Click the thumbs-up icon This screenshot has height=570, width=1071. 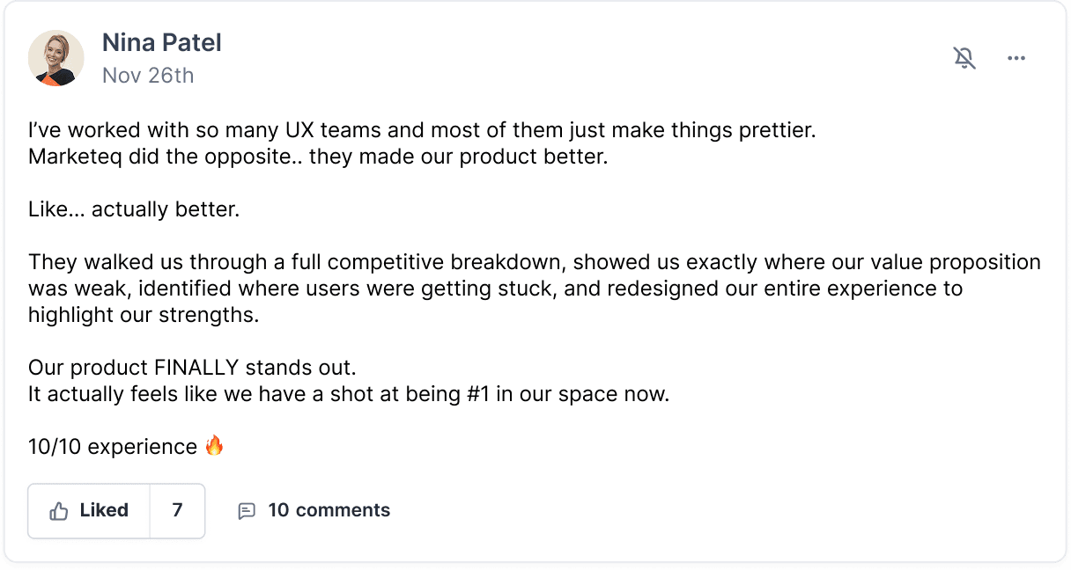tap(59, 511)
